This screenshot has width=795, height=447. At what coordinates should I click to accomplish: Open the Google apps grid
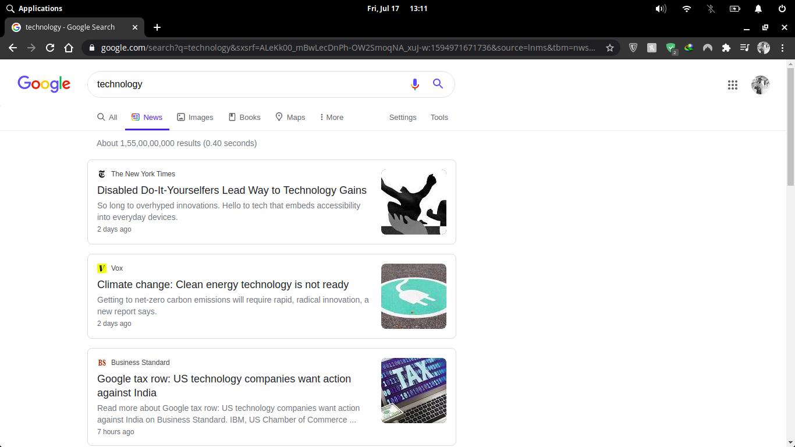(733, 85)
